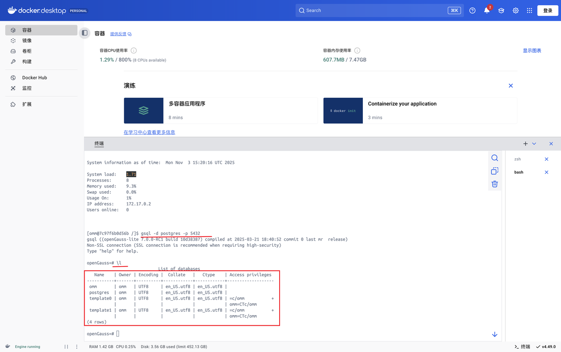This screenshot has width=561, height=352.
Task: Open the Builds (构建) sidebar item
Action: (x=41, y=62)
